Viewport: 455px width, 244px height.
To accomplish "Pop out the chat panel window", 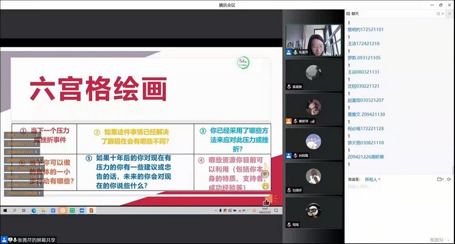I will click(x=438, y=14).
